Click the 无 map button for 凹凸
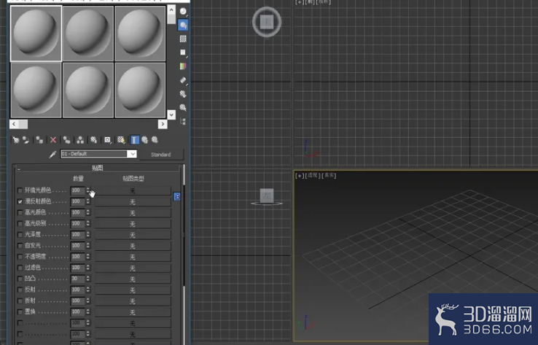Screen dimensions: 538x345 tap(133, 279)
